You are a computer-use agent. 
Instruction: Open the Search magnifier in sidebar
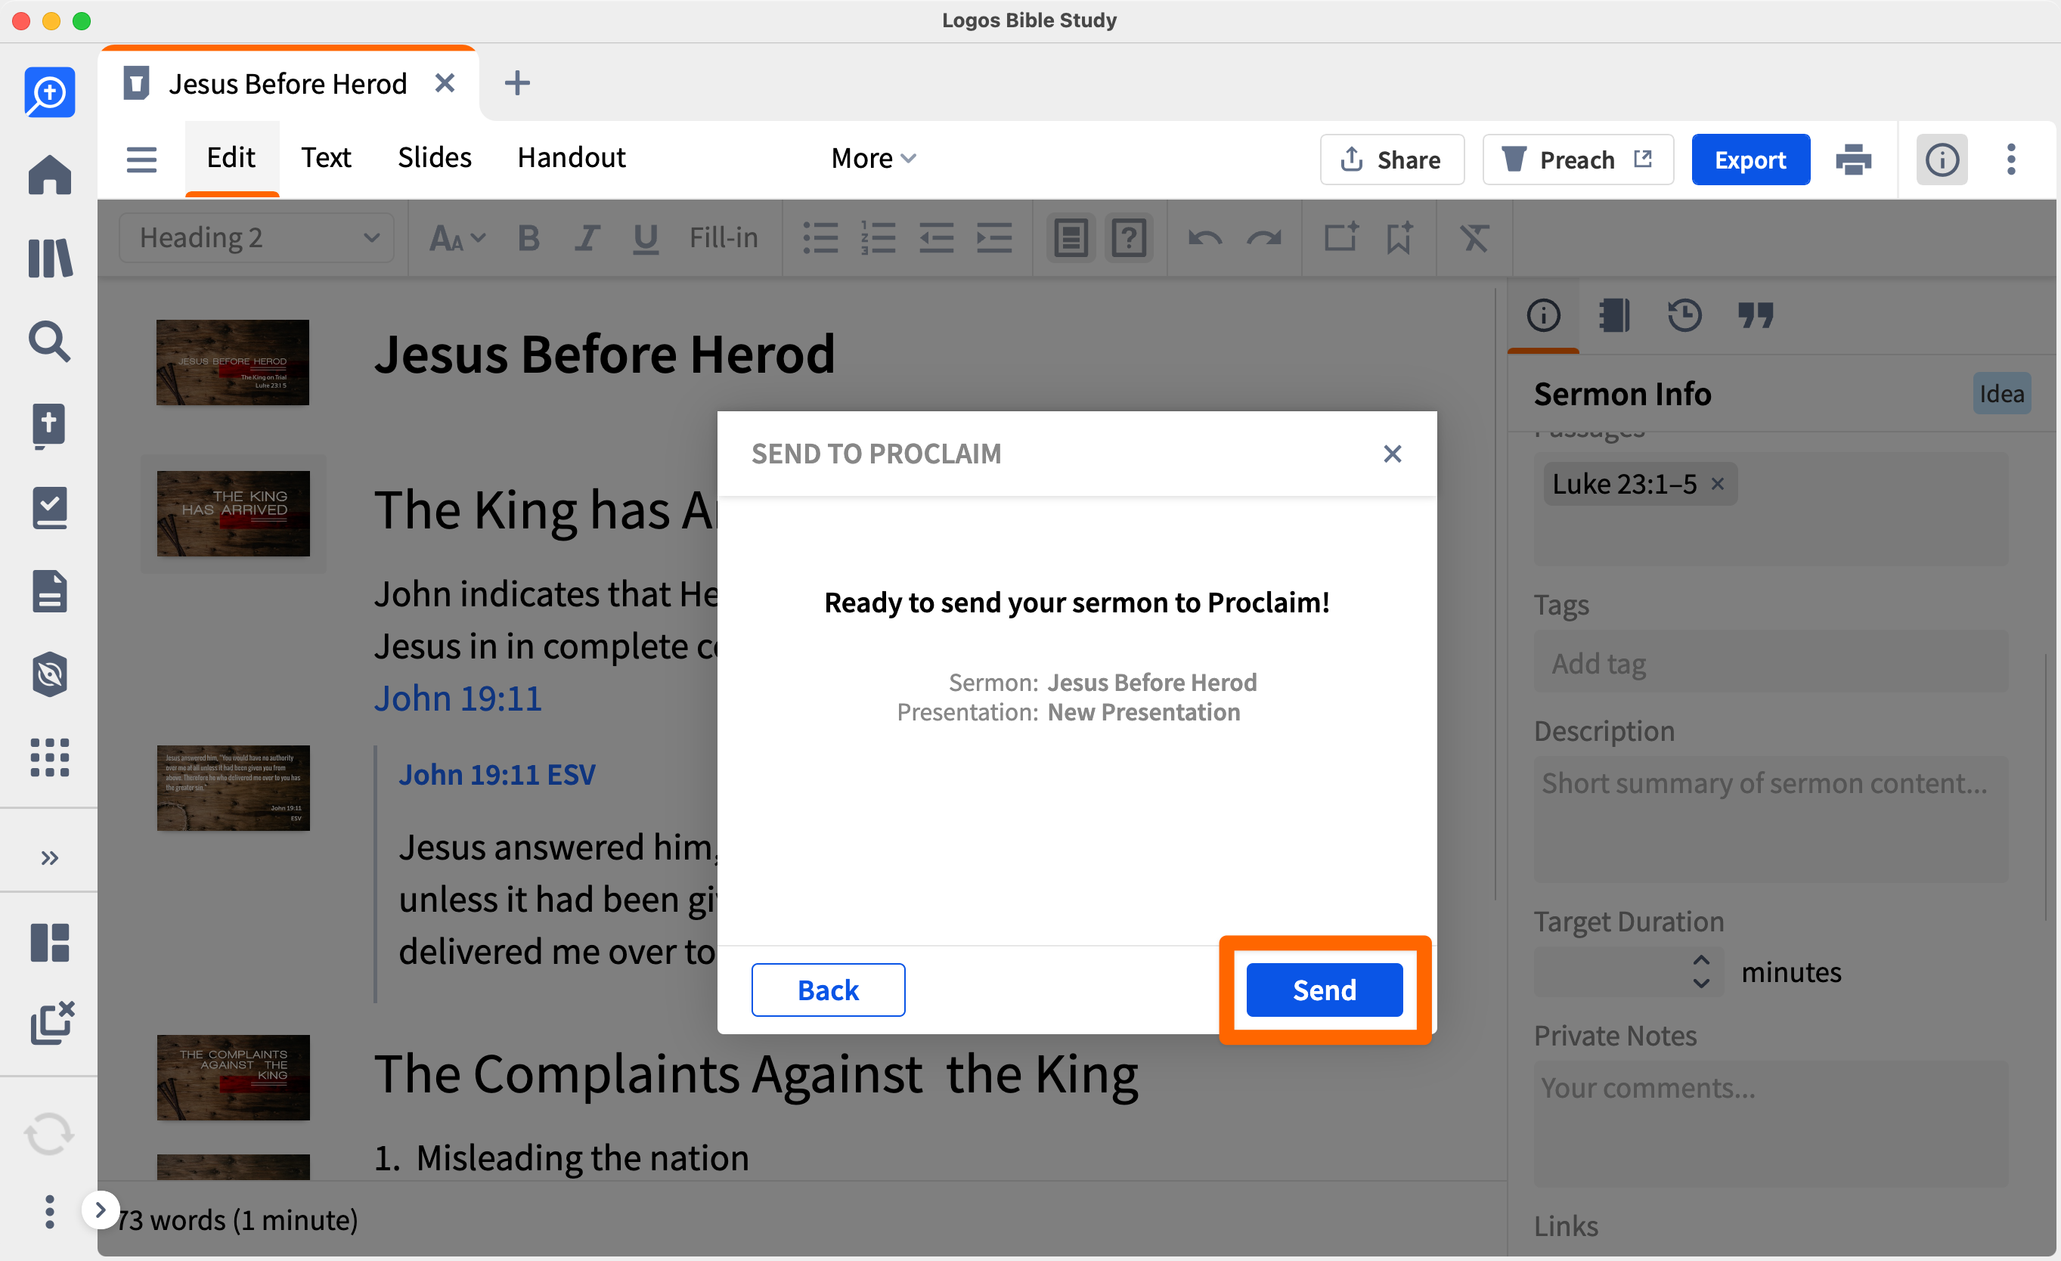49,341
